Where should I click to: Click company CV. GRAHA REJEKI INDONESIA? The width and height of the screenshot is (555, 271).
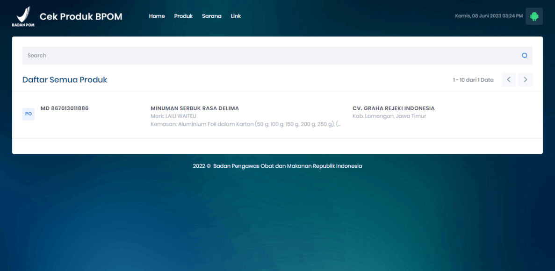tap(393, 108)
